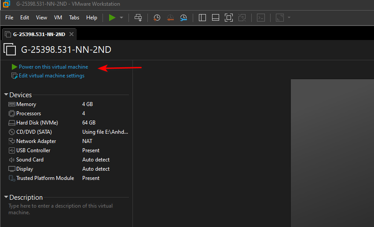The width and height of the screenshot is (374, 227).
Task: Click the 64 GB hard disk value
Action: click(89, 123)
